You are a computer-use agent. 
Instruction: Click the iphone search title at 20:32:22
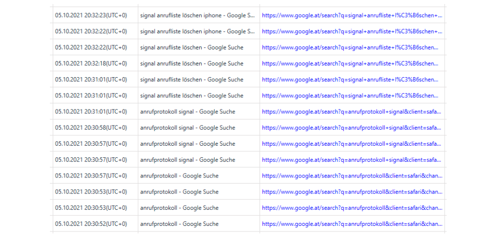coord(197,31)
